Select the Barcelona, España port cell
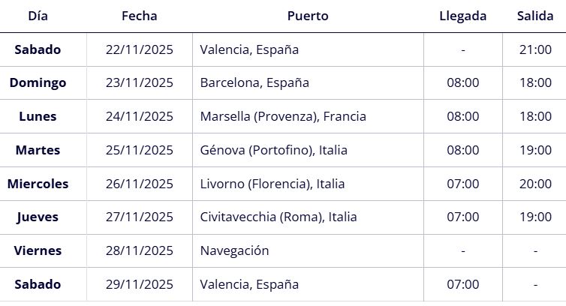 coord(254,82)
